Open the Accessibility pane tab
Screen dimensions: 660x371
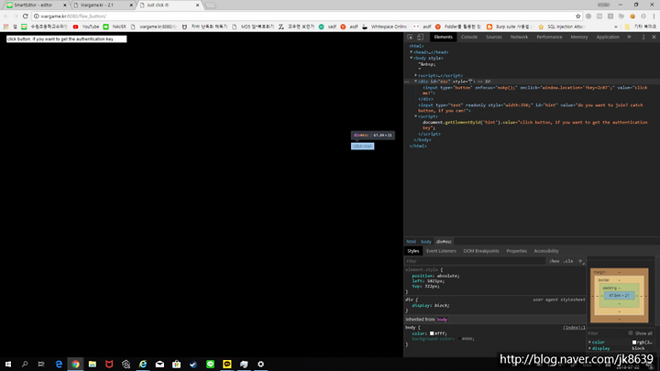(546, 251)
